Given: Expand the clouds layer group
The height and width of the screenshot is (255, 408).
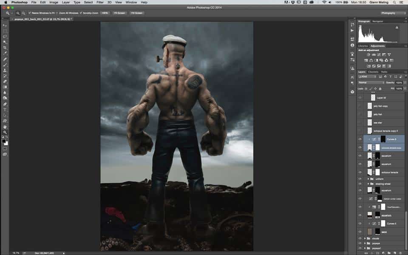Looking at the screenshot, I should click(x=365, y=238).
